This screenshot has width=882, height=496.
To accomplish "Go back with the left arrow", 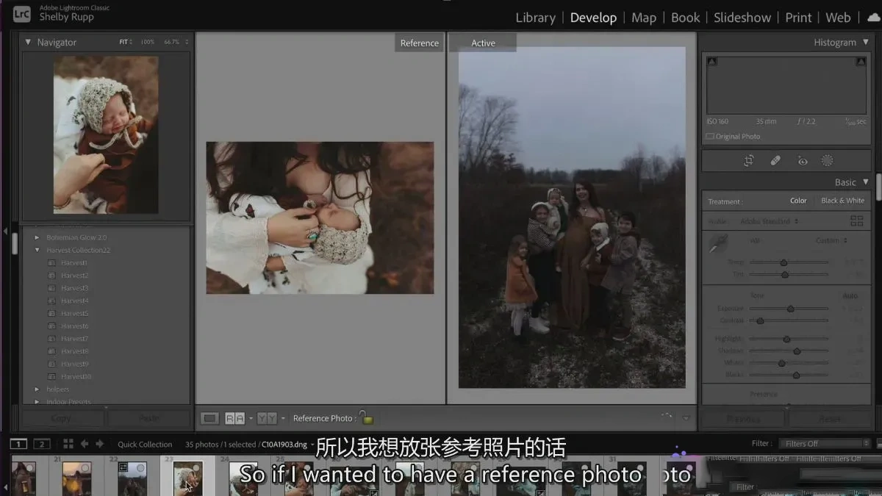I will tap(85, 444).
